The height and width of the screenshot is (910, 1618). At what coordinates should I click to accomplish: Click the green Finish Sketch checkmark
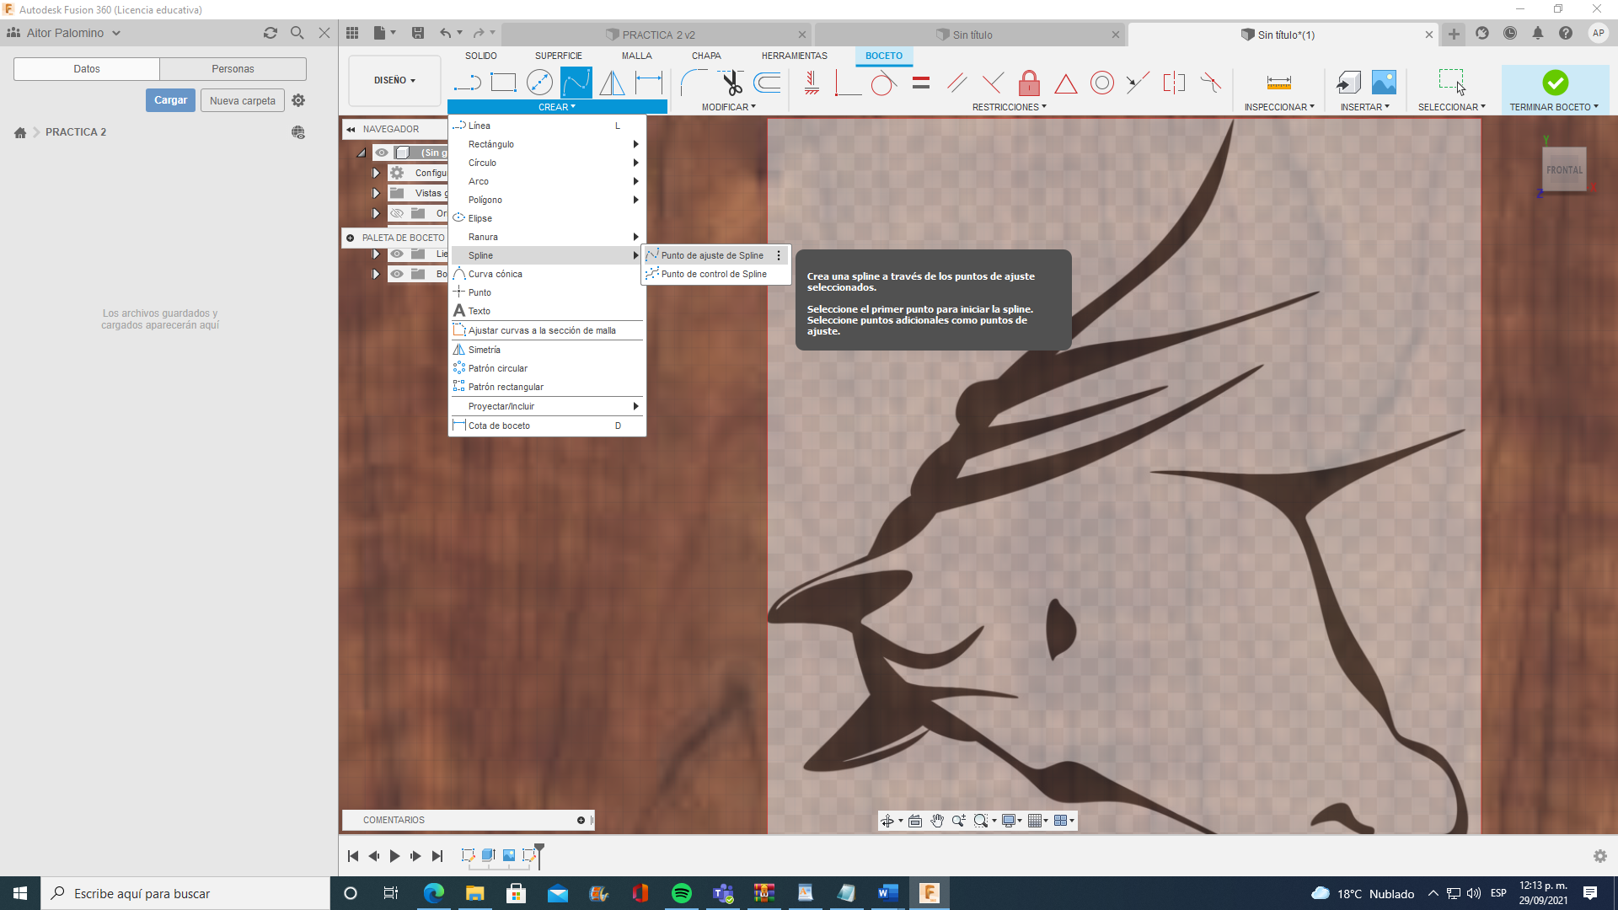click(x=1556, y=83)
